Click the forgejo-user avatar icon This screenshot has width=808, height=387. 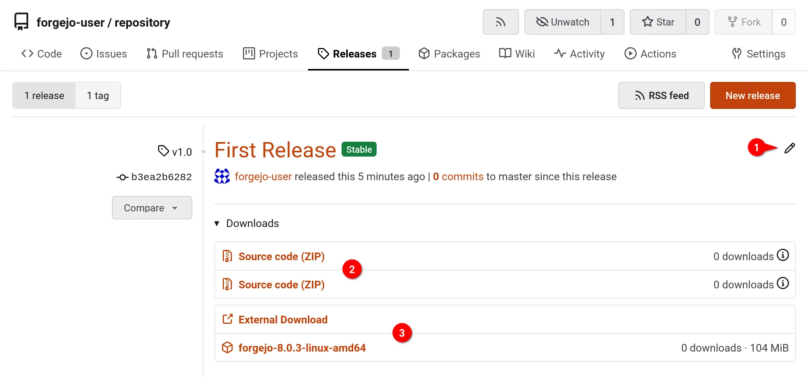tap(222, 176)
